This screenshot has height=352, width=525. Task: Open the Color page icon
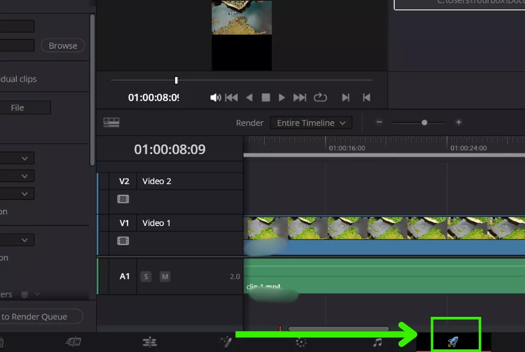pos(301,343)
